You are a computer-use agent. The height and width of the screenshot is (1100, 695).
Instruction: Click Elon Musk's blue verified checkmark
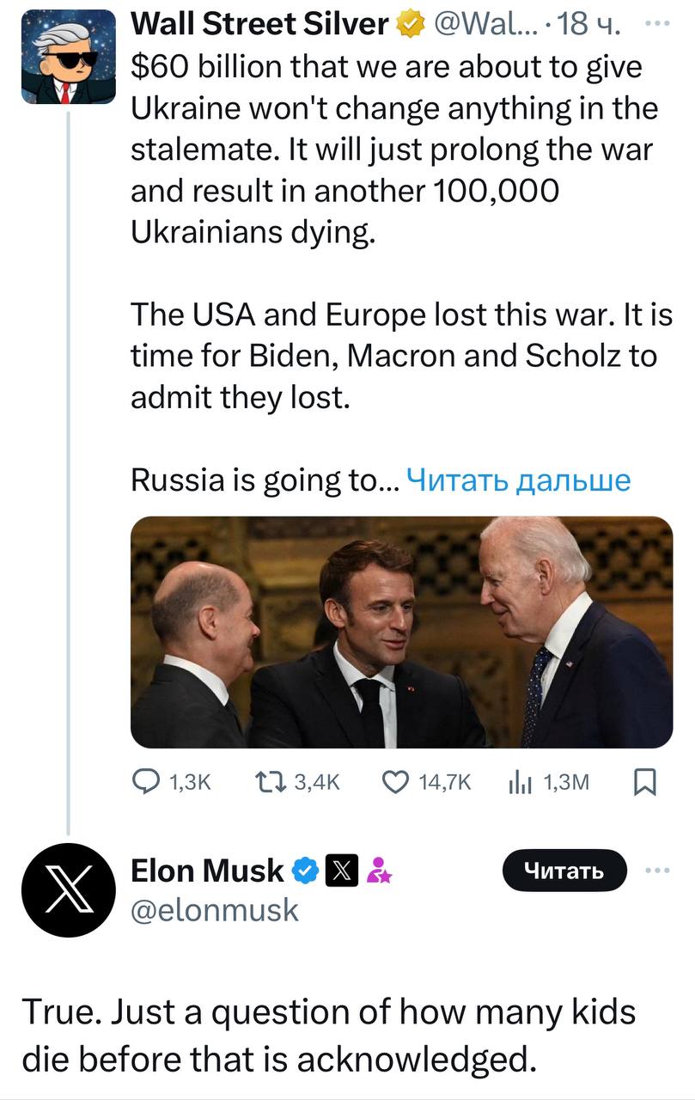tap(305, 871)
